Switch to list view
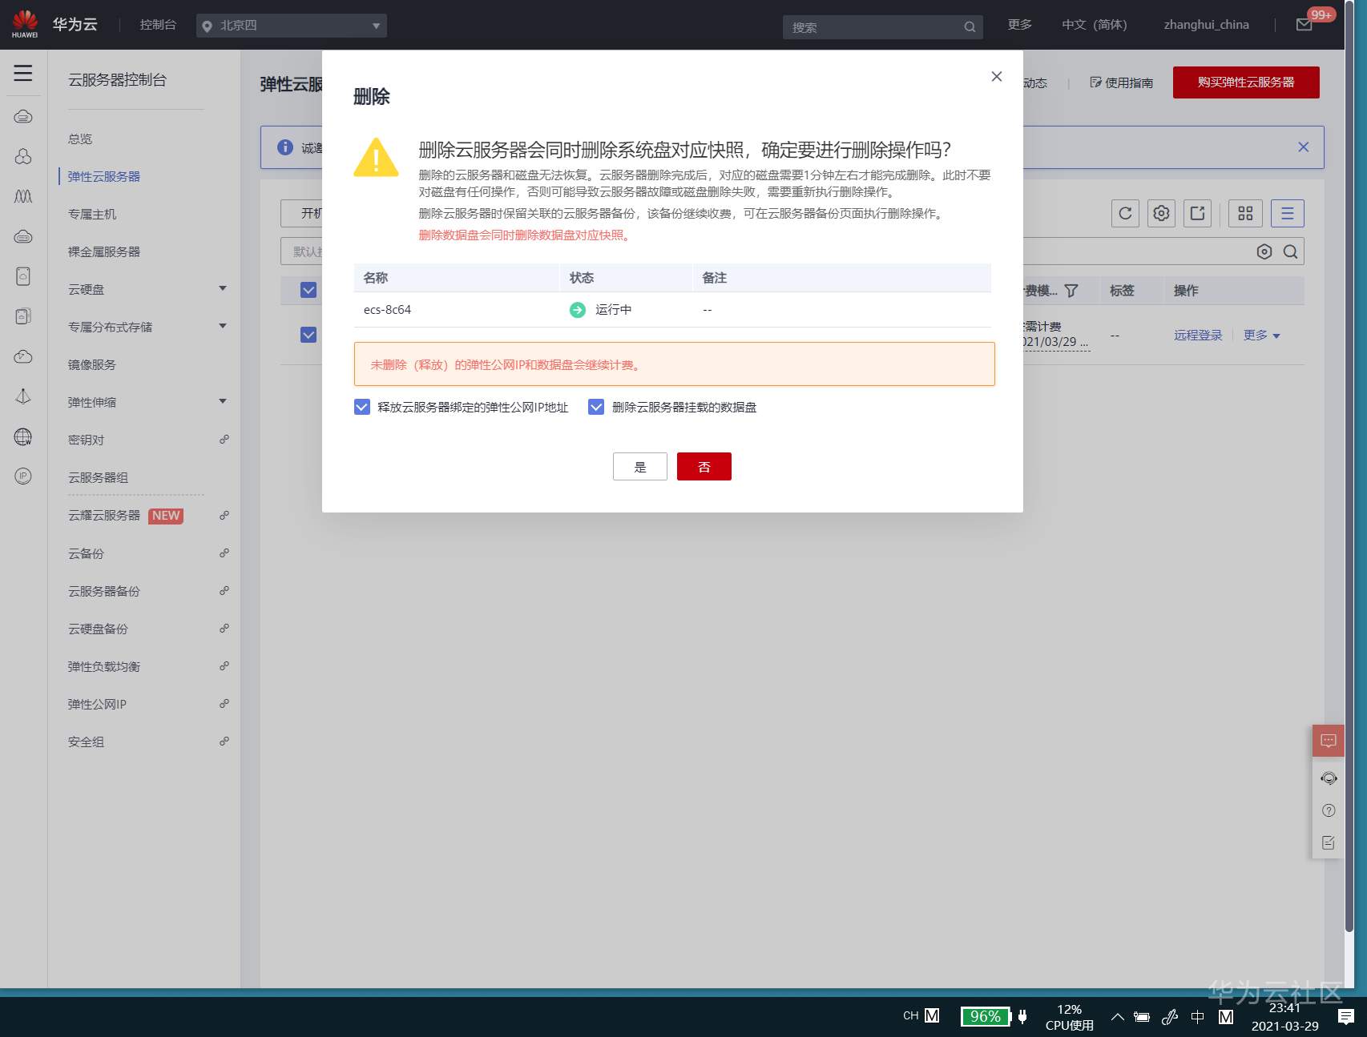This screenshot has height=1037, width=1367. point(1288,213)
